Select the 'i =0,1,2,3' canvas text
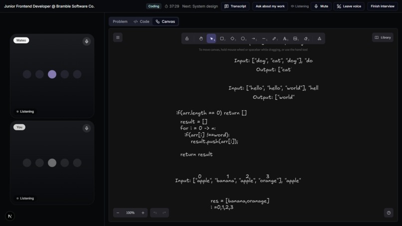Screen dimensions: 402x226 222,207
